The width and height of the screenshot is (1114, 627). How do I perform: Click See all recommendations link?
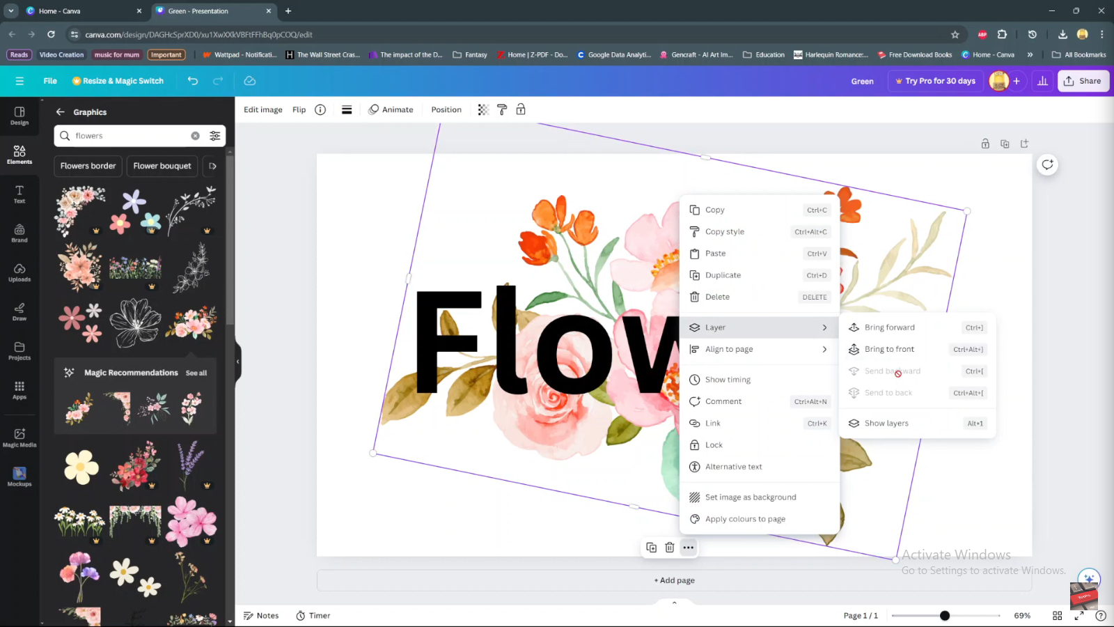click(196, 373)
